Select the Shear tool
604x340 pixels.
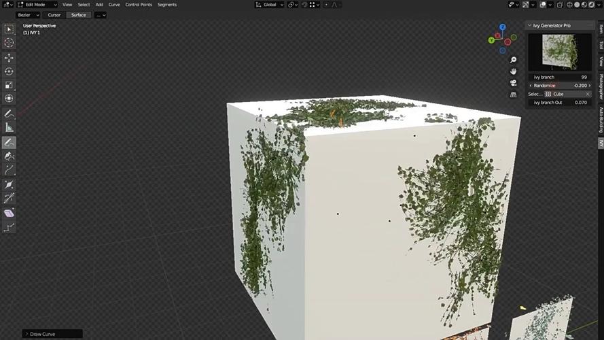(x=9, y=213)
